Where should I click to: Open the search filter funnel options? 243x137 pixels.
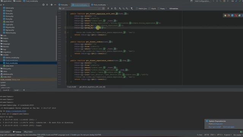point(132,8)
